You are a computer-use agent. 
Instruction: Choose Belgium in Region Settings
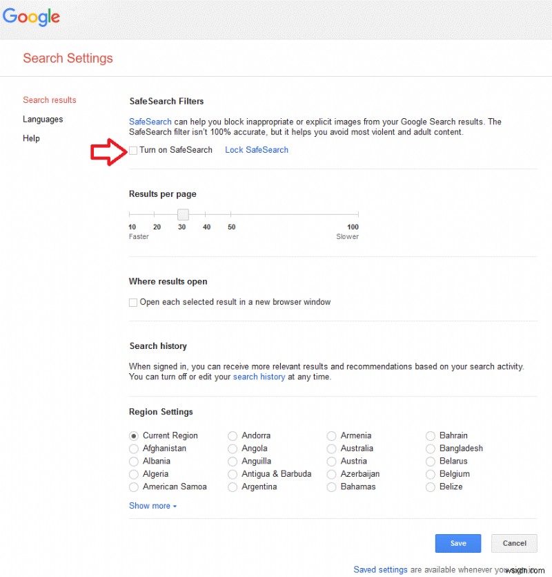click(x=431, y=474)
